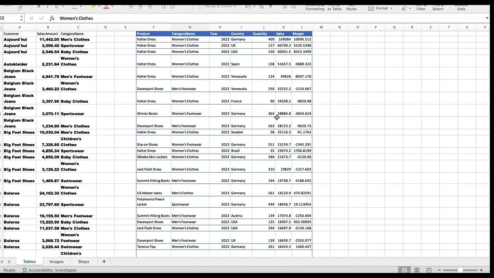Switch to Page Layout view
Viewport: 494px width, 278px height.
point(417,270)
